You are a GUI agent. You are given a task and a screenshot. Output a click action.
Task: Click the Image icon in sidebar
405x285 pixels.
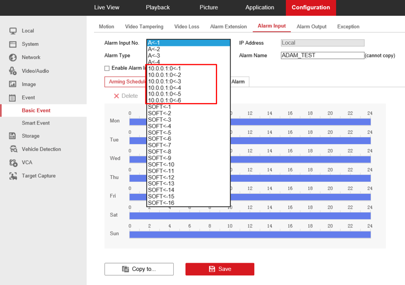coord(13,84)
